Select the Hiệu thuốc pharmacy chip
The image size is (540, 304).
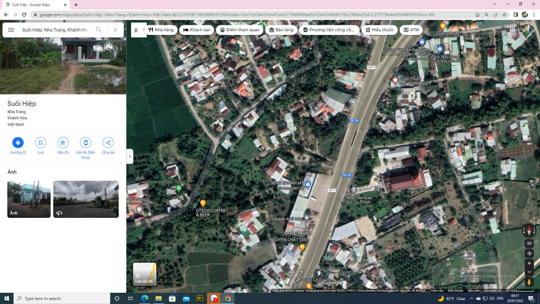(x=380, y=30)
